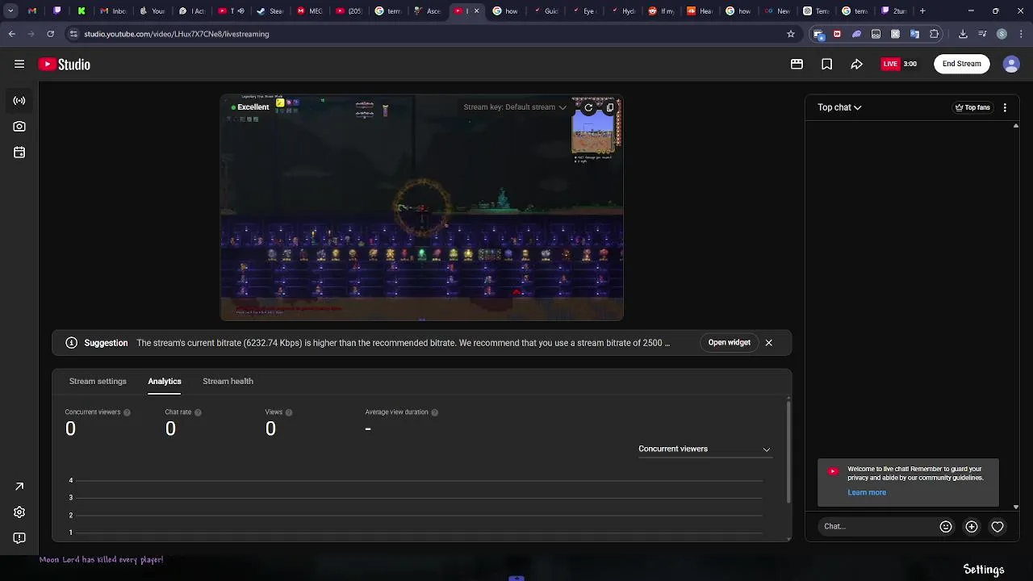The image size is (1033, 581).
Task: Click the clapperboard edit icon in header
Action: click(797, 64)
